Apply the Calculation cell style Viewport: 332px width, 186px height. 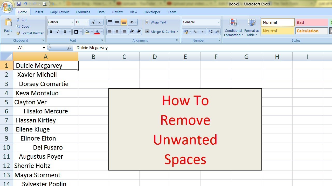[x=312, y=31]
